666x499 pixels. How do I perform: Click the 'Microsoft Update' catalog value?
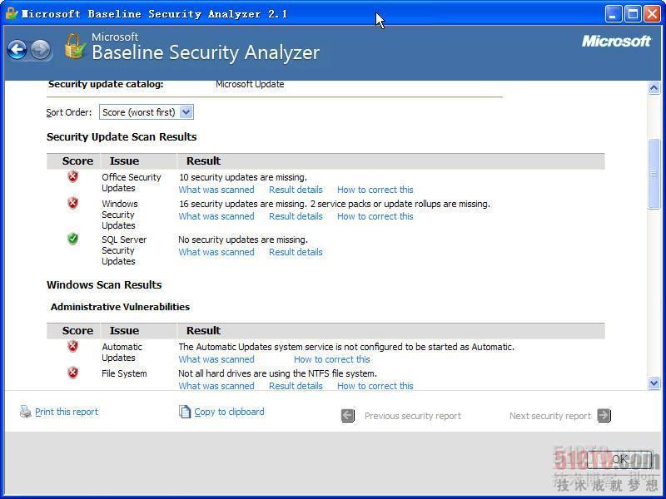250,84
